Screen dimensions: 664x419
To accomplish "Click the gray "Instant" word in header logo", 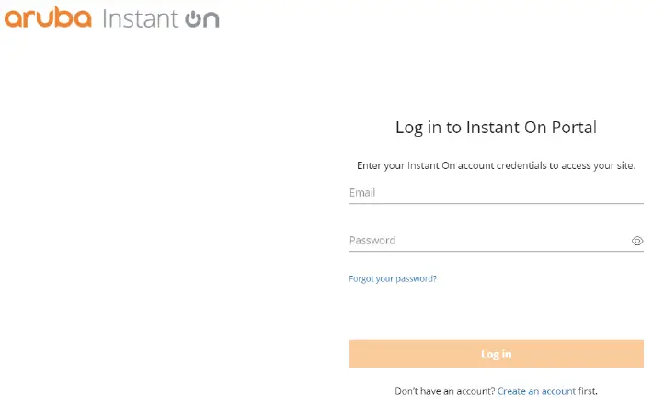I will [x=141, y=18].
